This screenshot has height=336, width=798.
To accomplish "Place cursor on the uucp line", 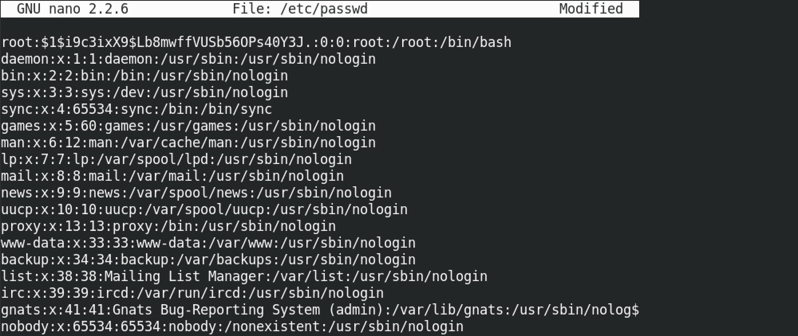I will 204,209.
